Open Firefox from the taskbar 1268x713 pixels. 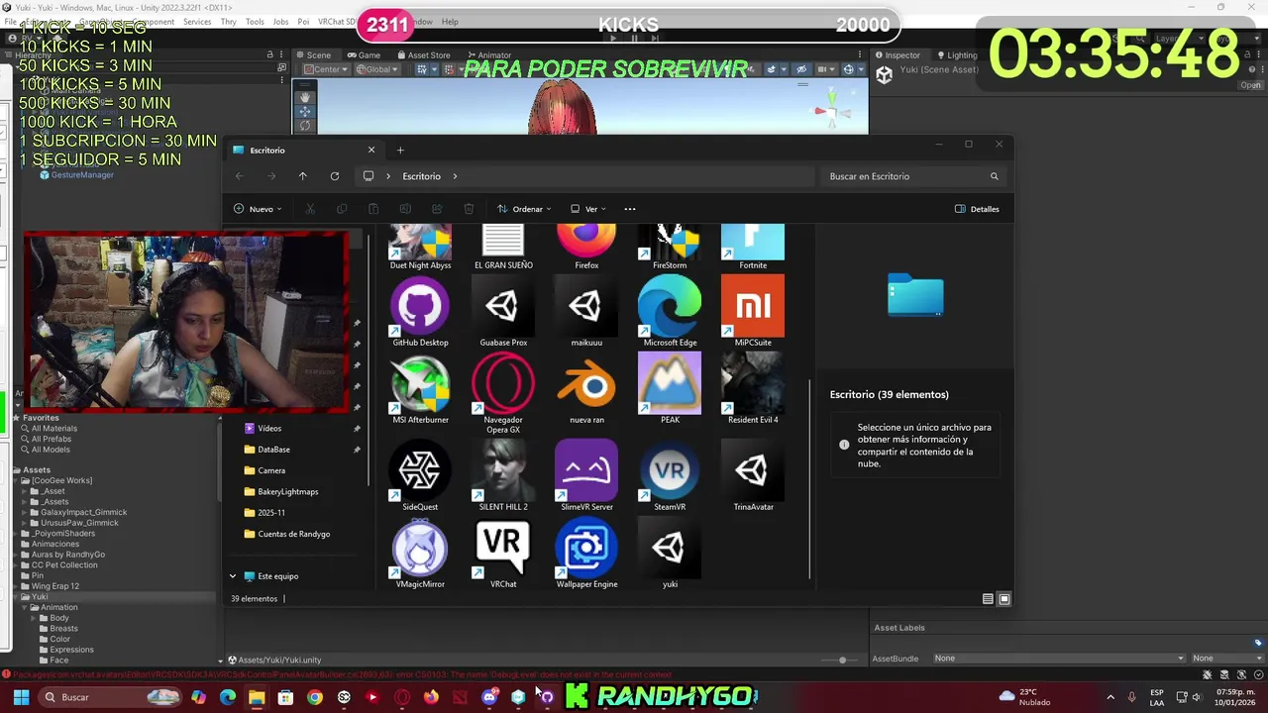point(430,697)
